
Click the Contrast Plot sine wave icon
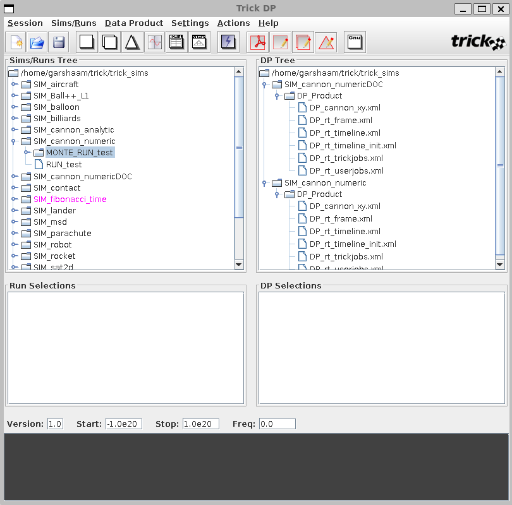154,42
